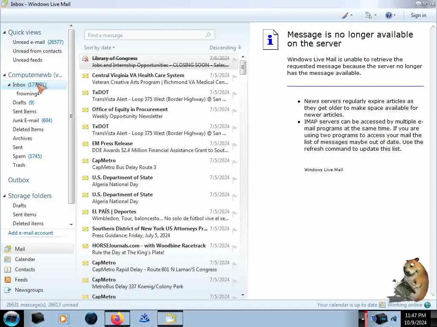
Task: Flag the EM Press Release message
Action: (x=234, y=146)
